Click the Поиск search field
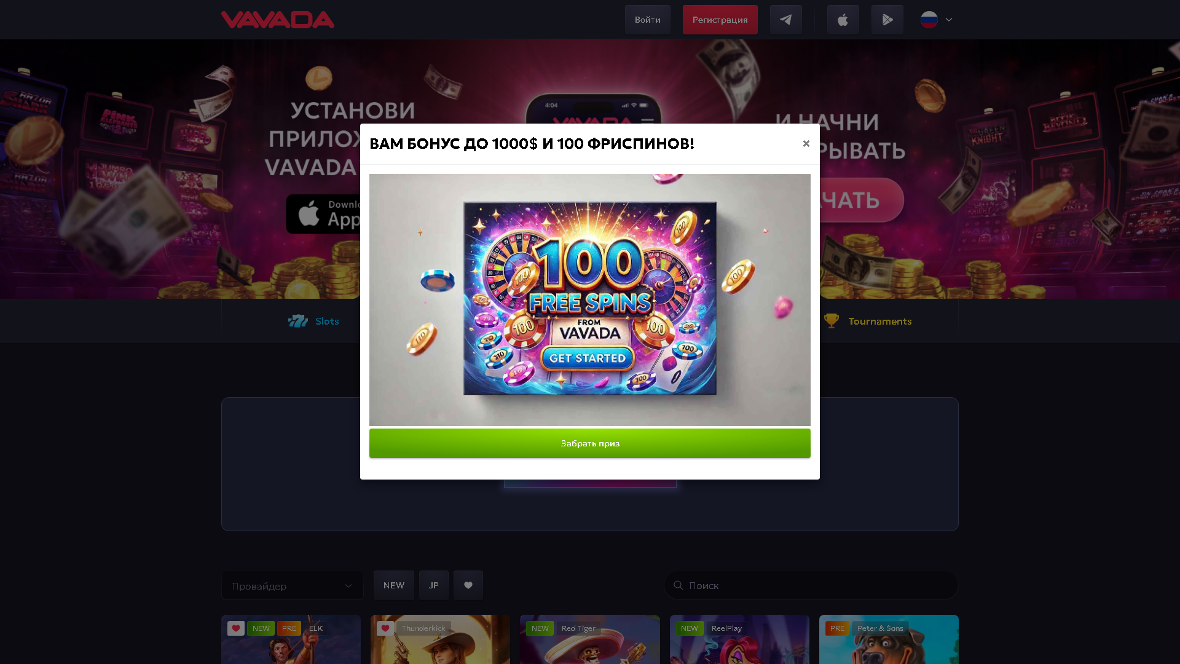The image size is (1180, 664). [x=811, y=585]
